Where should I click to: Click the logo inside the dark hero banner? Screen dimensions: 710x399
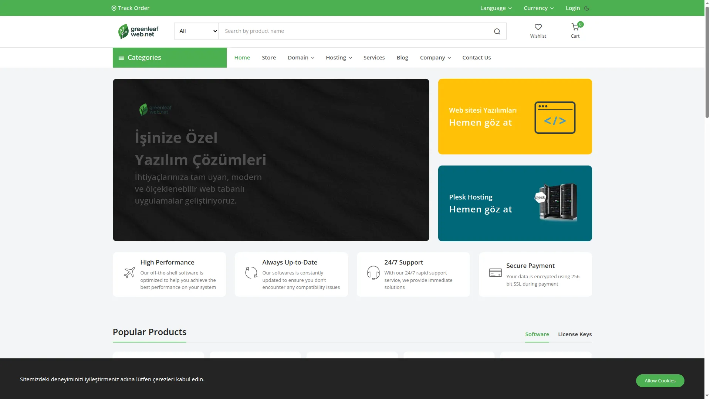[155, 109]
